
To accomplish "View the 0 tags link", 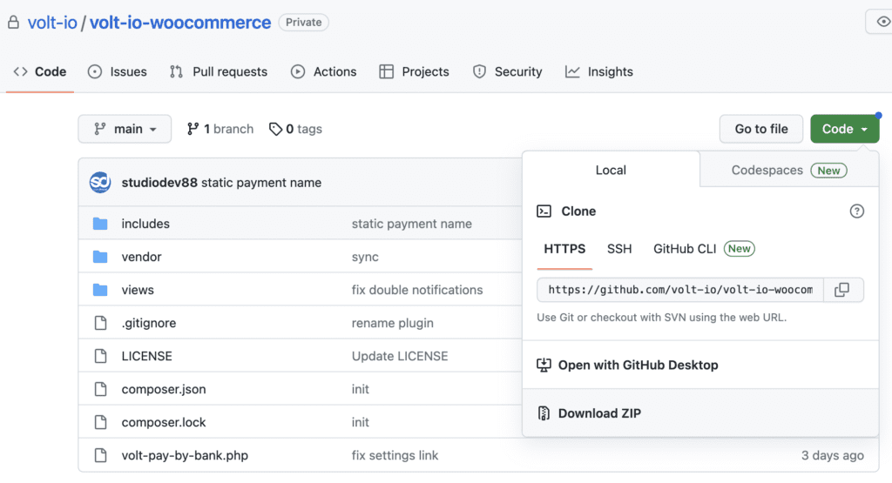I will [296, 129].
